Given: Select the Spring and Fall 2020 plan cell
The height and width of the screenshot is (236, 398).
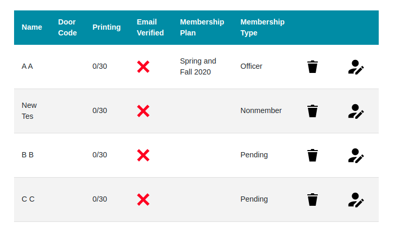Looking at the screenshot, I should coord(198,67).
